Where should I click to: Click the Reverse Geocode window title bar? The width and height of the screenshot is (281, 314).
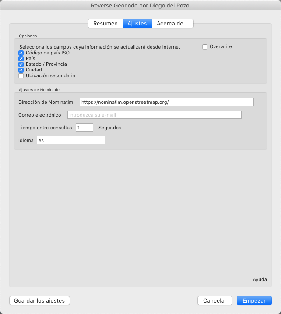140,6
